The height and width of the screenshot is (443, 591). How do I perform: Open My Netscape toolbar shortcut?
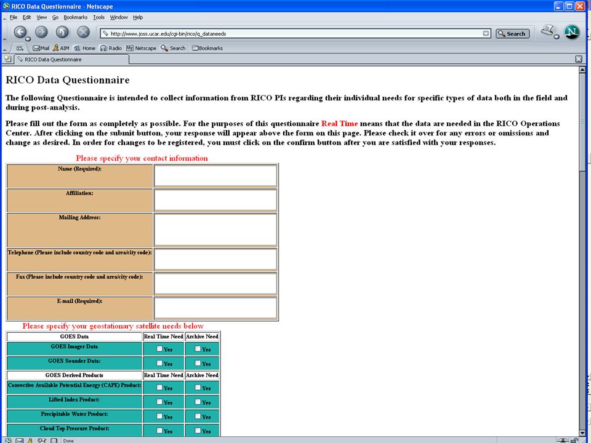point(141,48)
